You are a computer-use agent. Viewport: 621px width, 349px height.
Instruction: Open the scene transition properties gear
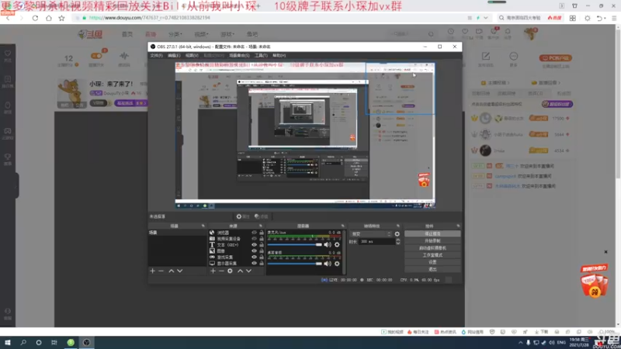[397, 234]
